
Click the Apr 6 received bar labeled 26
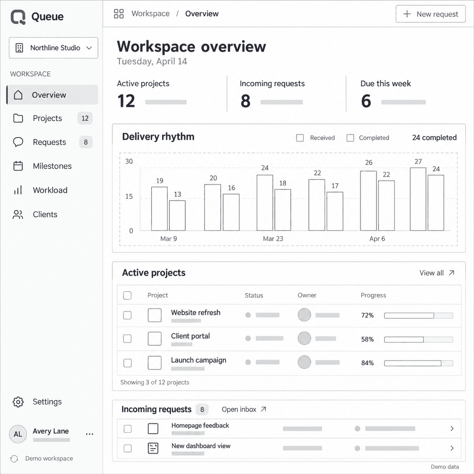pos(369,201)
